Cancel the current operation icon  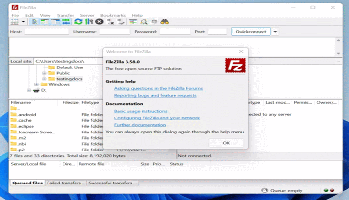[x=99, y=22]
